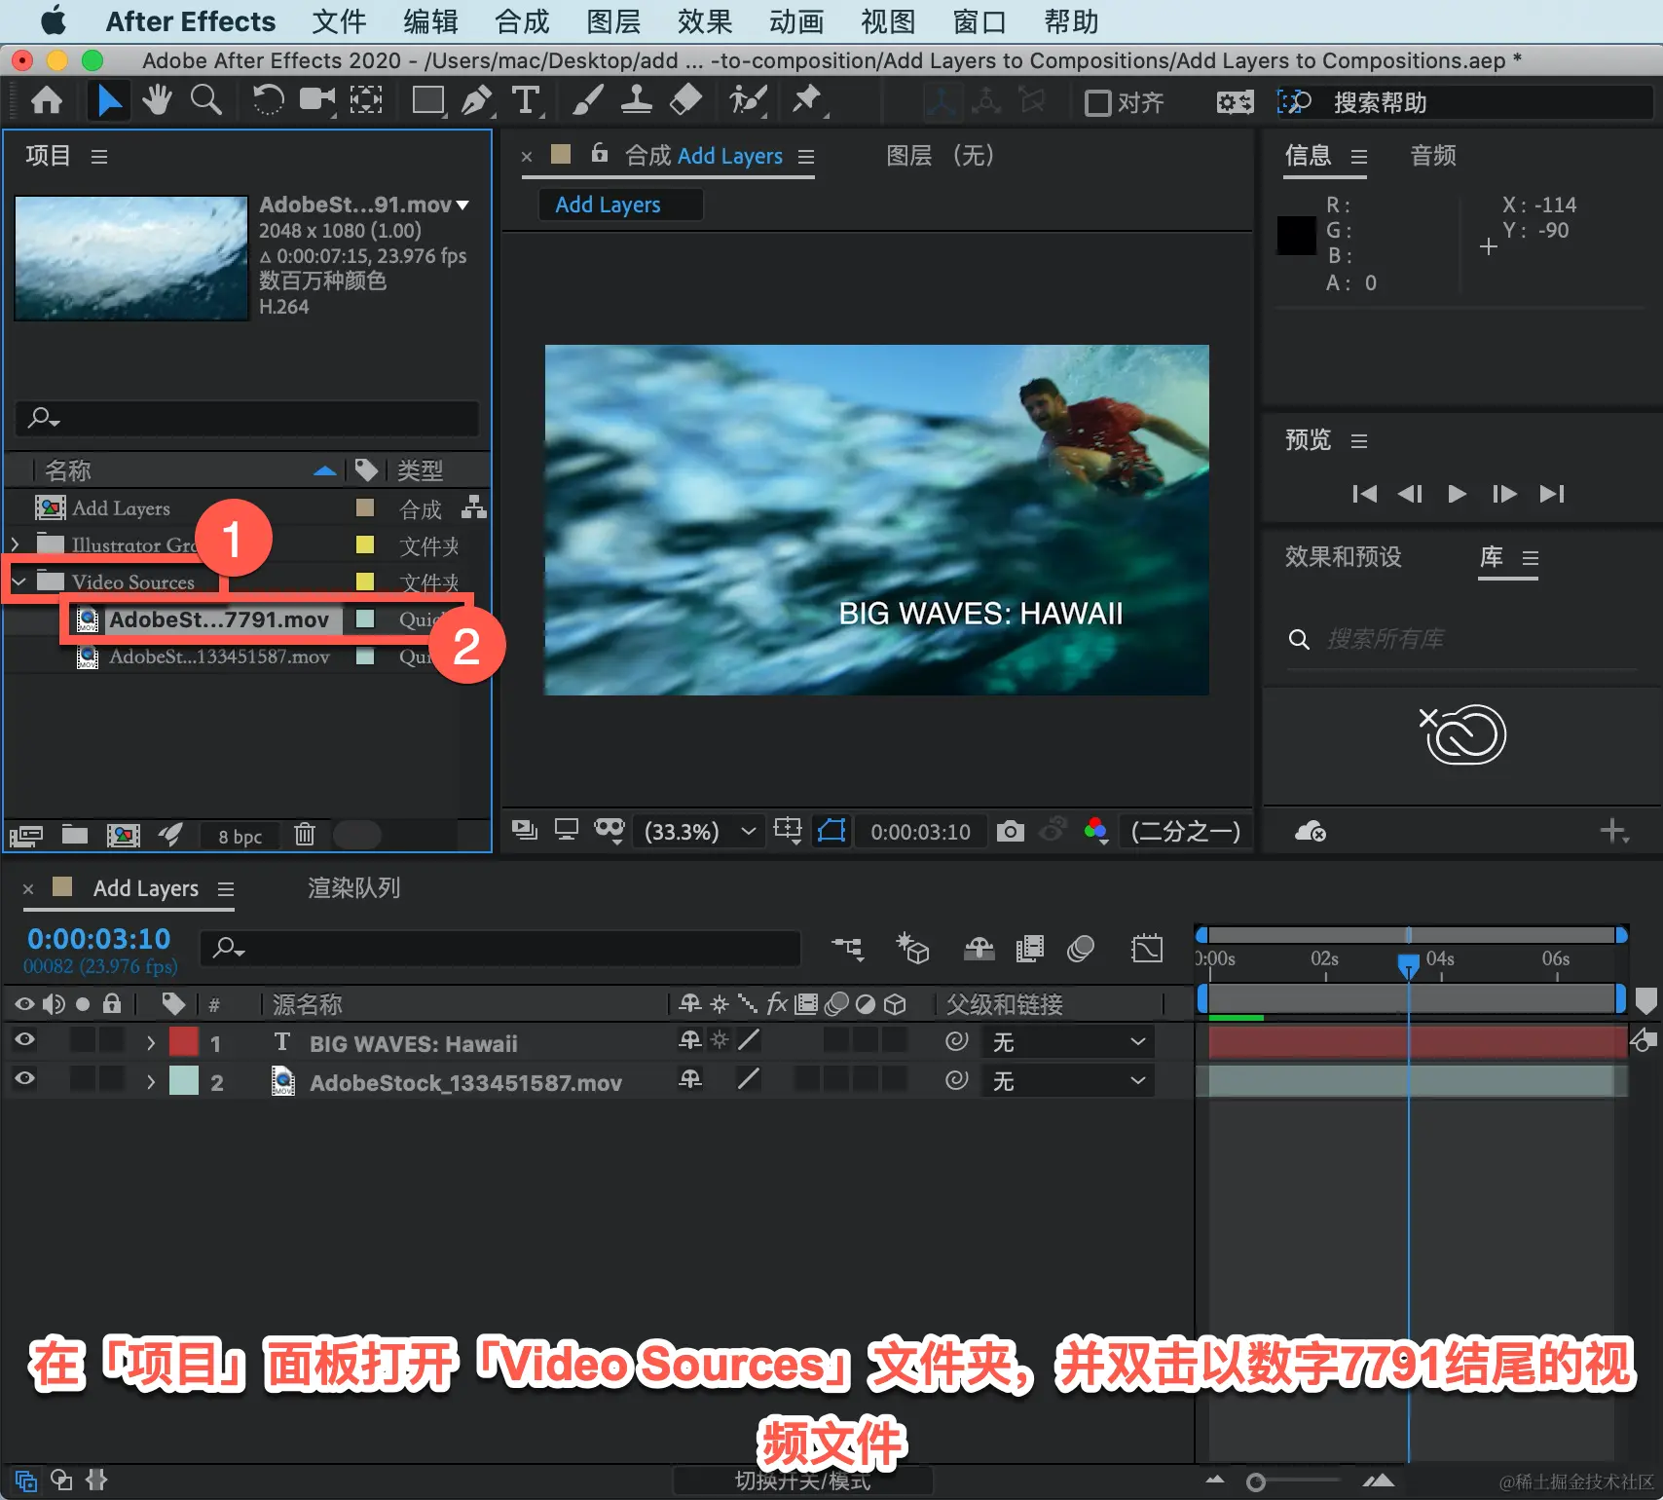This screenshot has width=1663, height=1500.
Task: Jump to the last frame
Action: (x=1552, y=494)
